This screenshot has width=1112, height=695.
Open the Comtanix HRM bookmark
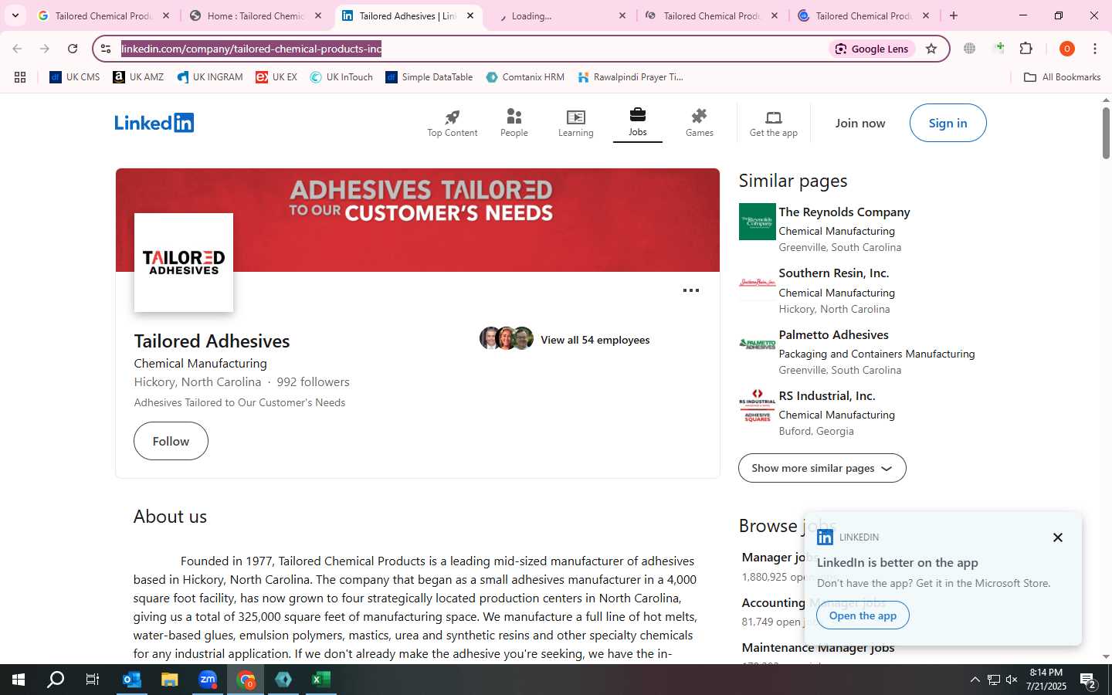(x=525, y=77)
